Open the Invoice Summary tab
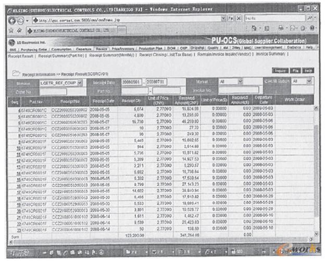Image resolution: width=326 pixels, height=261 pixels. pos(271,54)
